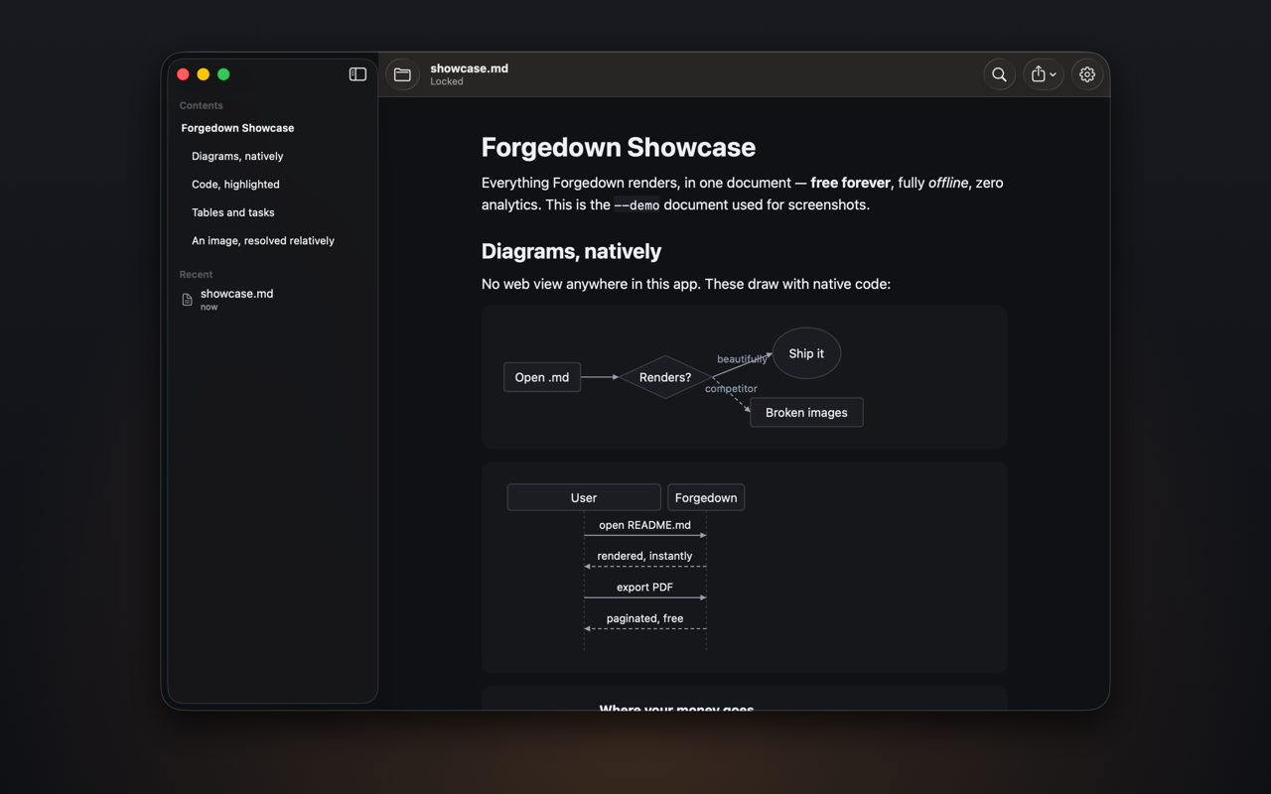
Task: Click the Ship it ellipse node
Action: pyautogui.click(x=806, y=353)
